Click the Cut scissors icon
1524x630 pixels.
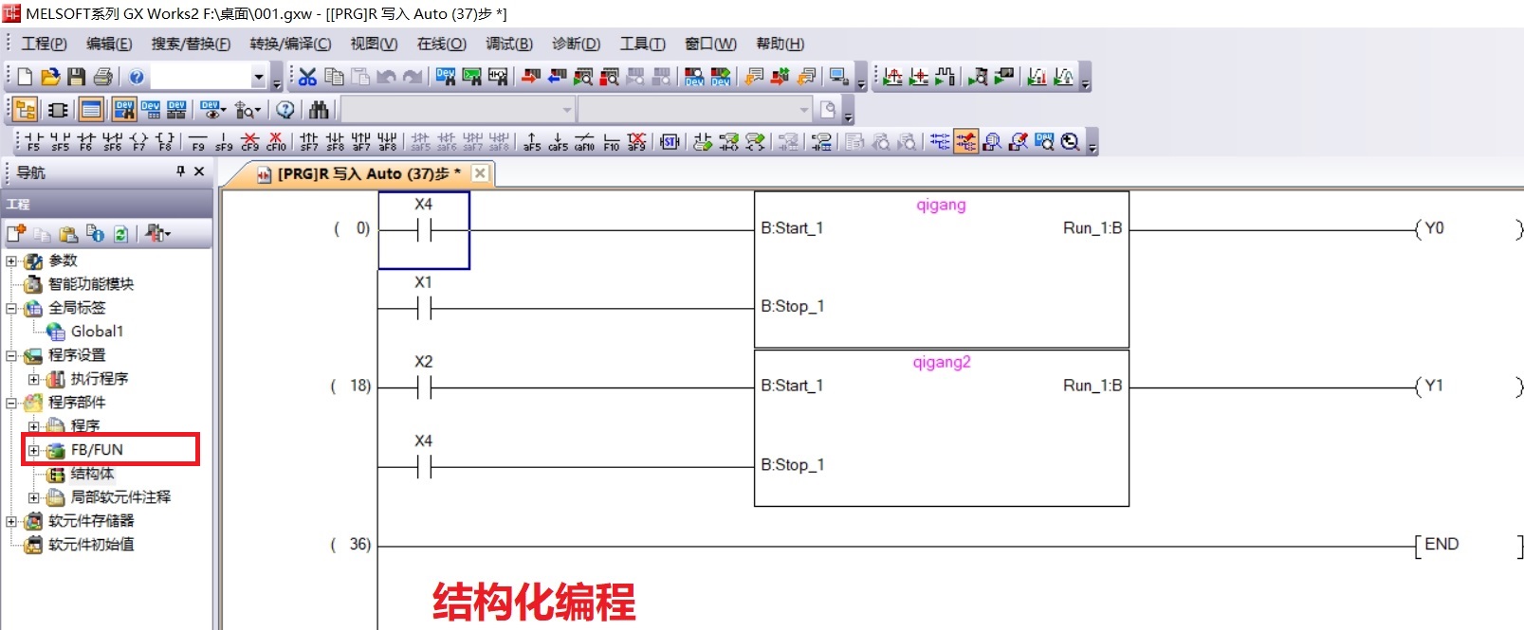tap(307, 77)
